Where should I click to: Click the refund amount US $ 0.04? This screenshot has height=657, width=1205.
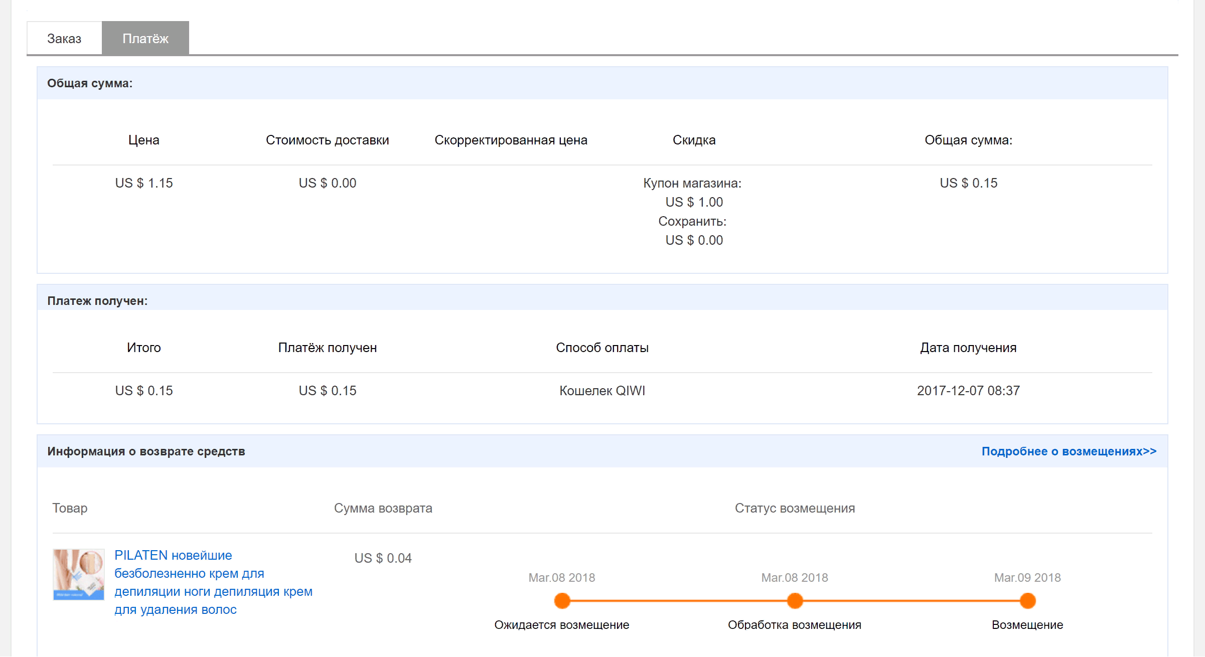383,558
